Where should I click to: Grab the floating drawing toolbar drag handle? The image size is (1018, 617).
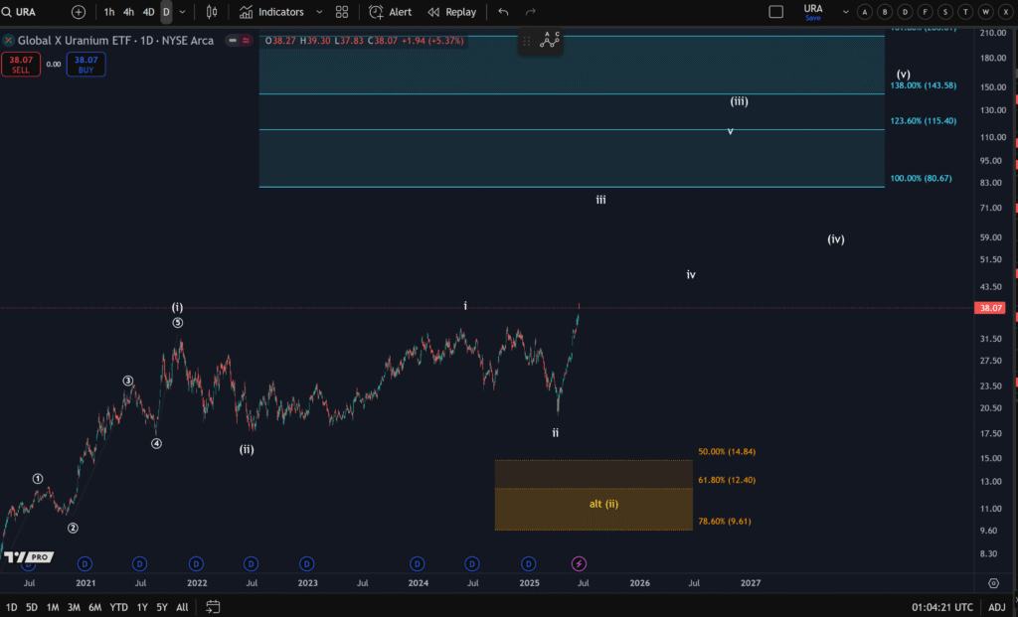click(x=527, y=41)
